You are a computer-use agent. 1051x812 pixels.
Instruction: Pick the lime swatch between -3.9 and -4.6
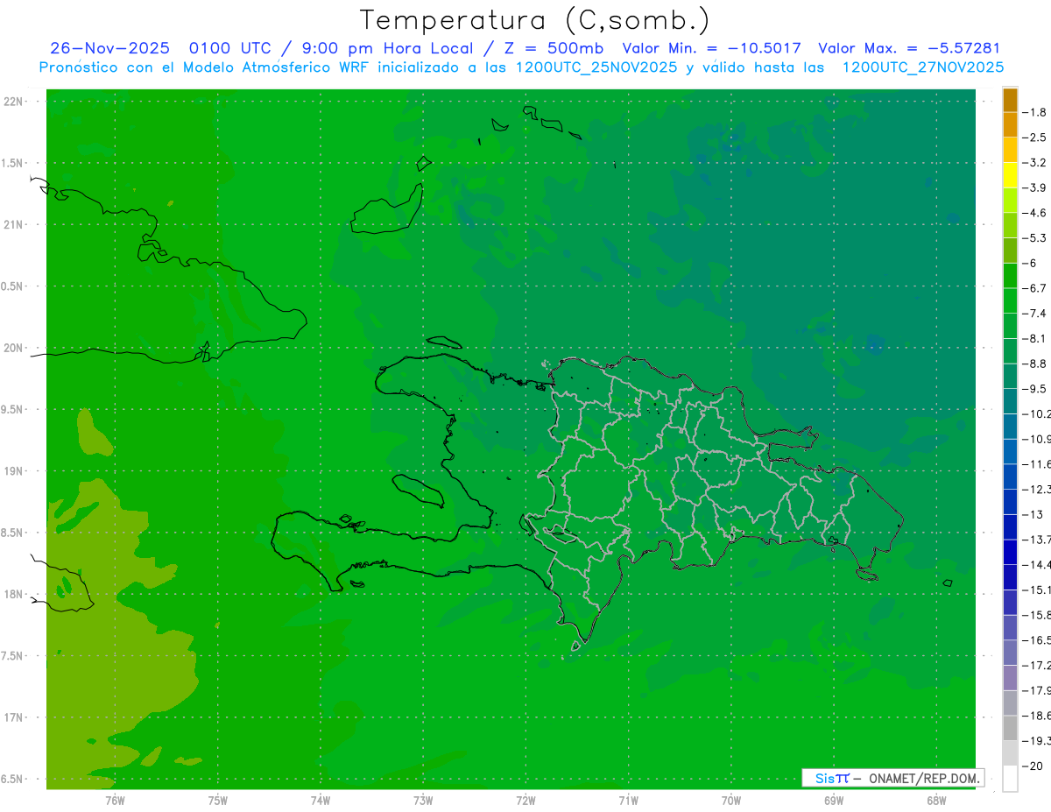pyautogui.click(x=1010, y=201)
